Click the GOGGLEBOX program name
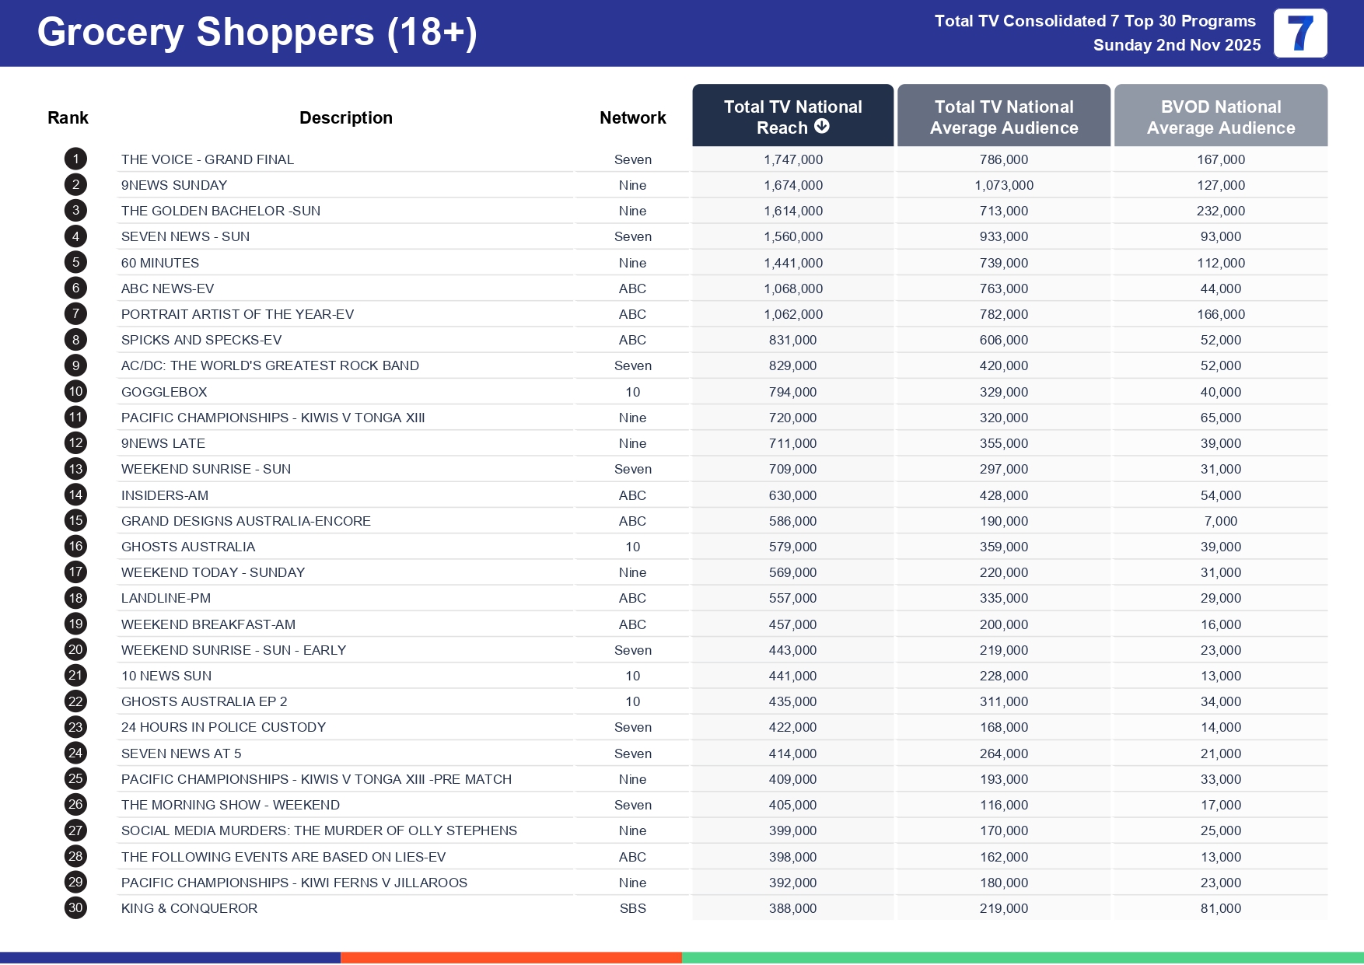The height and width of the screenshot is (965, 1364). pos(164,392)
